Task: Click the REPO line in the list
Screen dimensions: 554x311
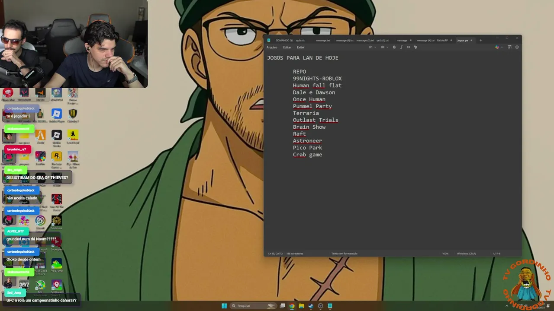Action: tap(300, 72)
